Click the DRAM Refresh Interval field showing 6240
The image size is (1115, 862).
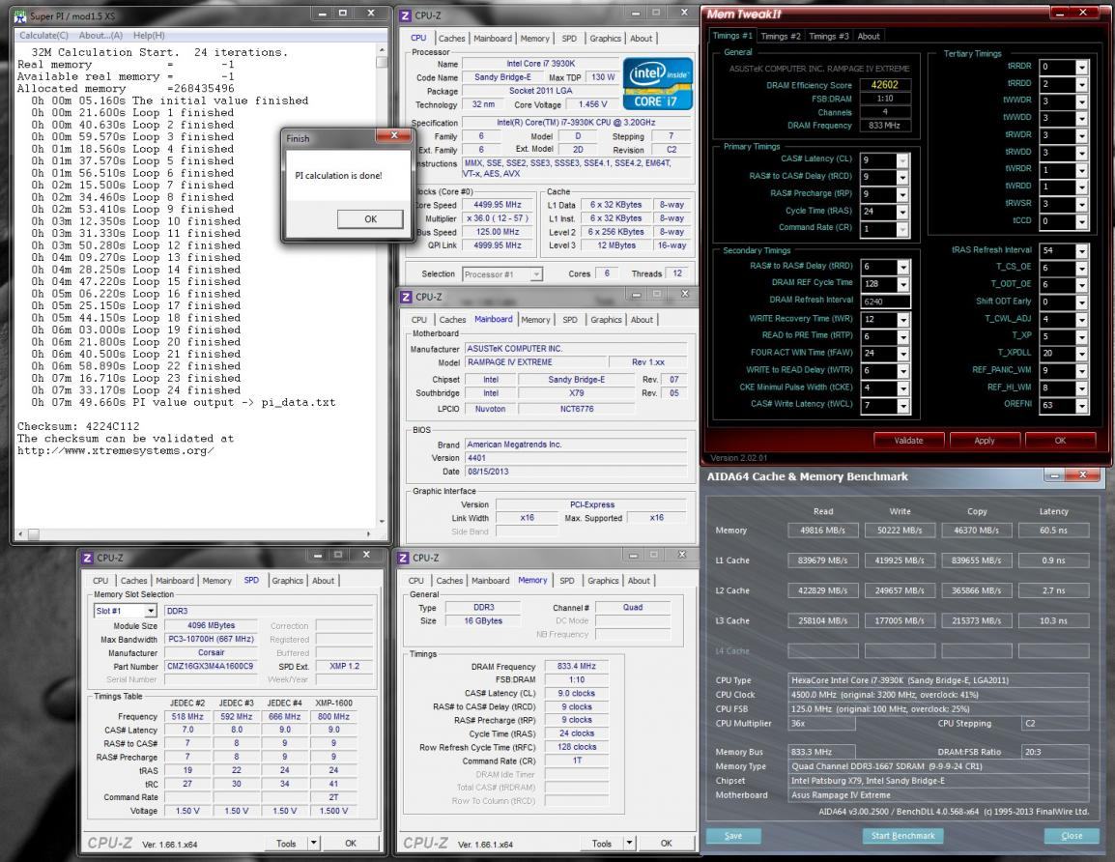coord(885,302)
